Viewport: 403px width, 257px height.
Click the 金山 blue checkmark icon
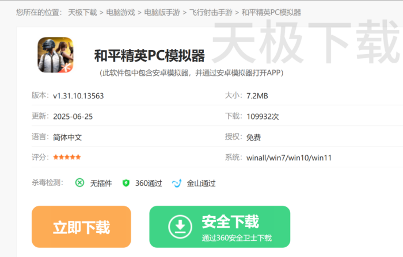pyautogui.click(x=177, y=183)
